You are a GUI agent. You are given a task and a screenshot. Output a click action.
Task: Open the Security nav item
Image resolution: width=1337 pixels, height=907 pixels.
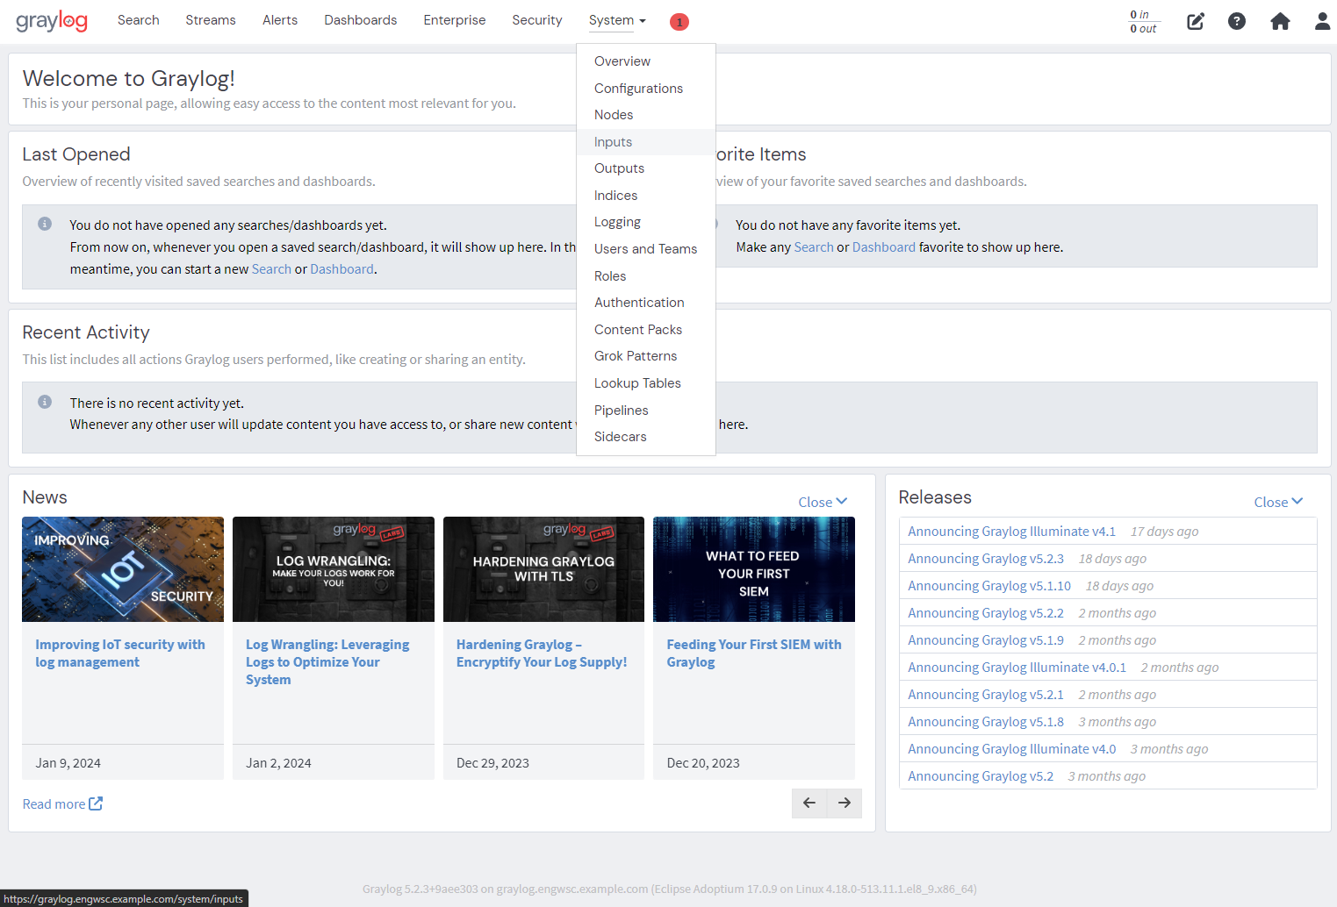537,20
